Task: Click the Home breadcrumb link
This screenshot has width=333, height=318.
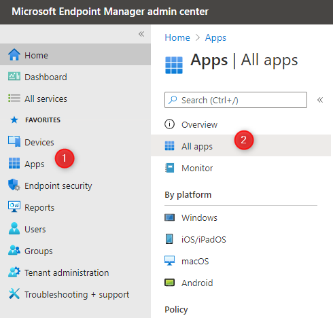Action: click(177, 37)
